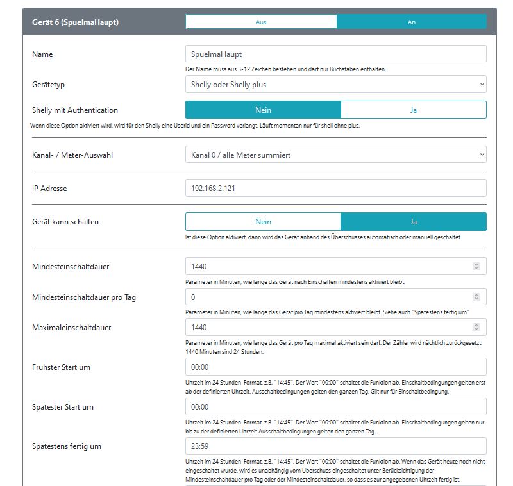Viewport: 513px width, 486px height.
Task: Click the Gerät 6 (SpuelmaHaupt) header title
Action: [75, 22]
